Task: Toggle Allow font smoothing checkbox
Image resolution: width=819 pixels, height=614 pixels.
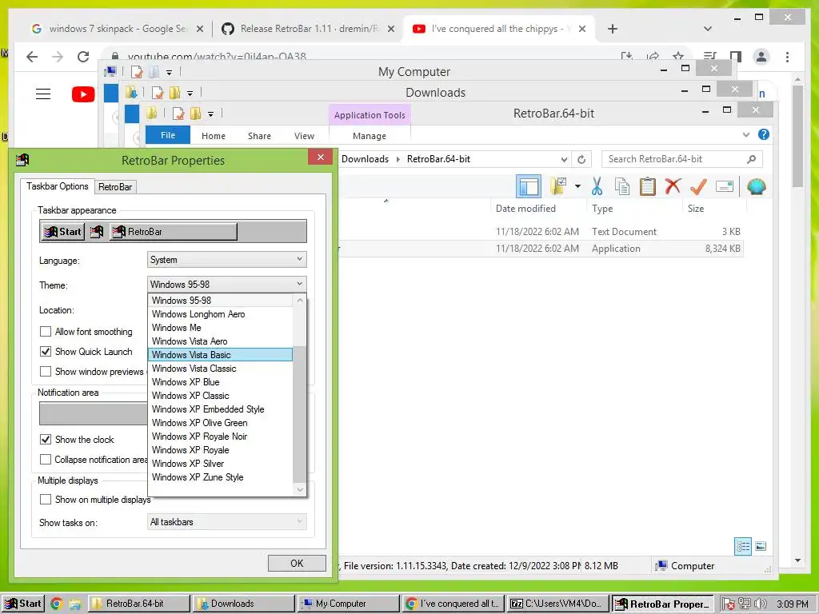Action: click(x=46, y=332)
